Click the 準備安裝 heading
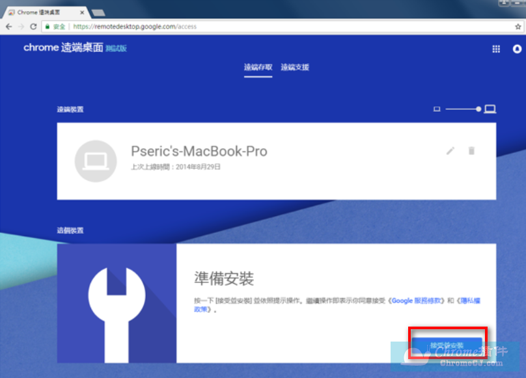526x378 pixels. (224, 278)
